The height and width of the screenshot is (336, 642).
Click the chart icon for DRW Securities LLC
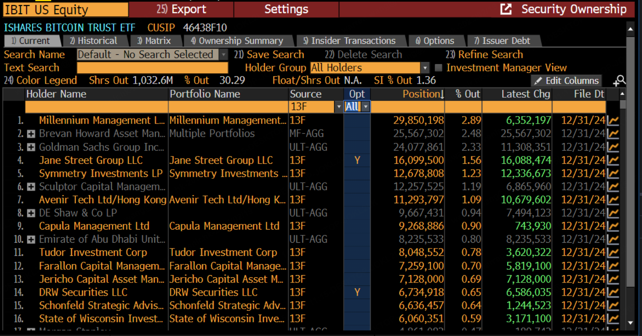click(x=613, y=292)
